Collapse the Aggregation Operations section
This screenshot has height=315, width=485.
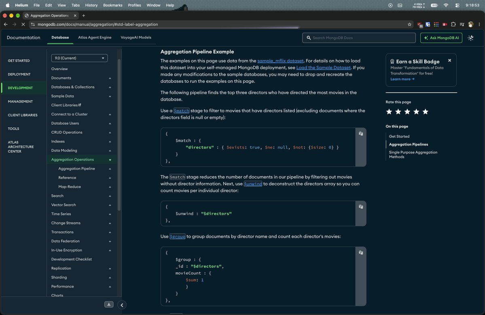pyautogui.click(x=110, y=160)
